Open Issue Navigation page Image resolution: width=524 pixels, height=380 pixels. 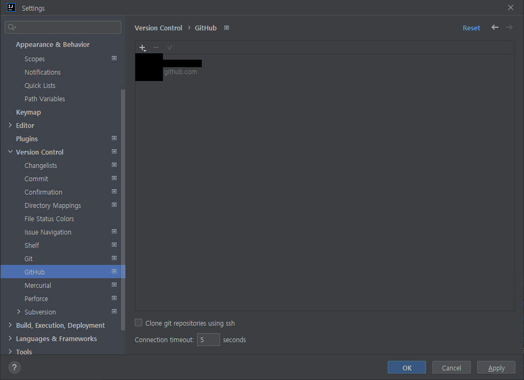pyautogui.click(x=47, y=232)
